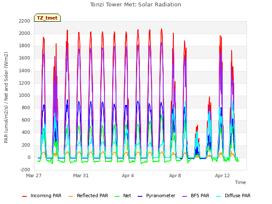Click the TZ_tmet label box

[x=47, y=18]
